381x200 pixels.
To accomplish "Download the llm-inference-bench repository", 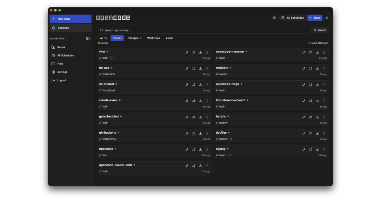I will pyautogui.click(x=317, y=101).
